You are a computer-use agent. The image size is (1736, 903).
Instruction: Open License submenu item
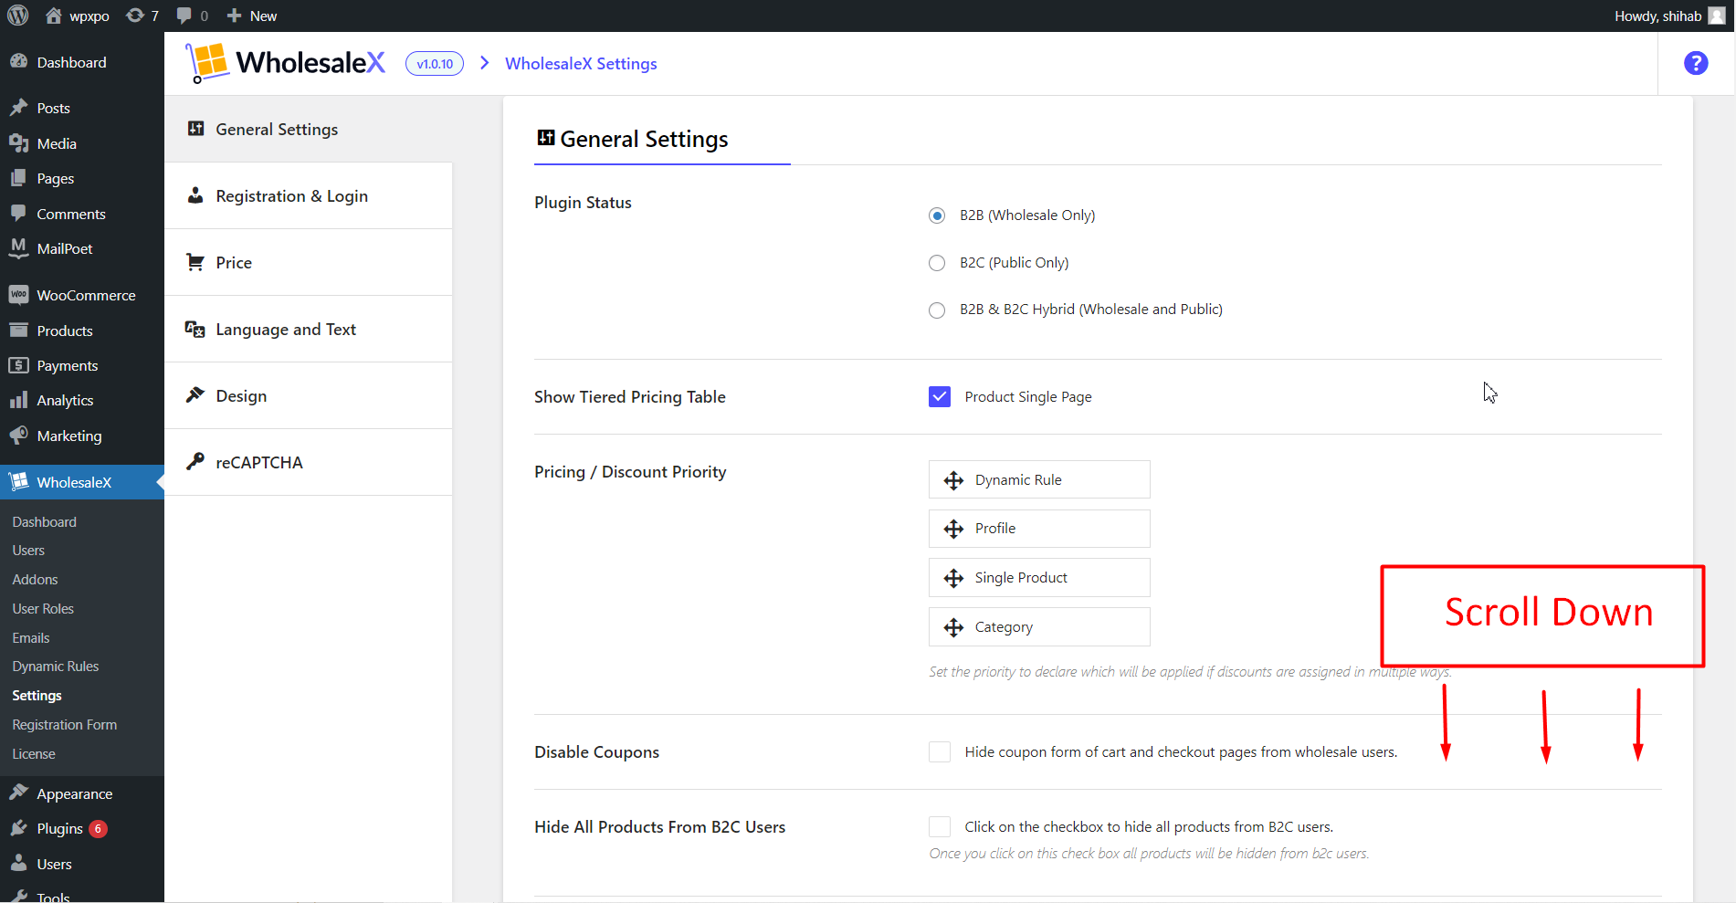[x=34, y=754]
